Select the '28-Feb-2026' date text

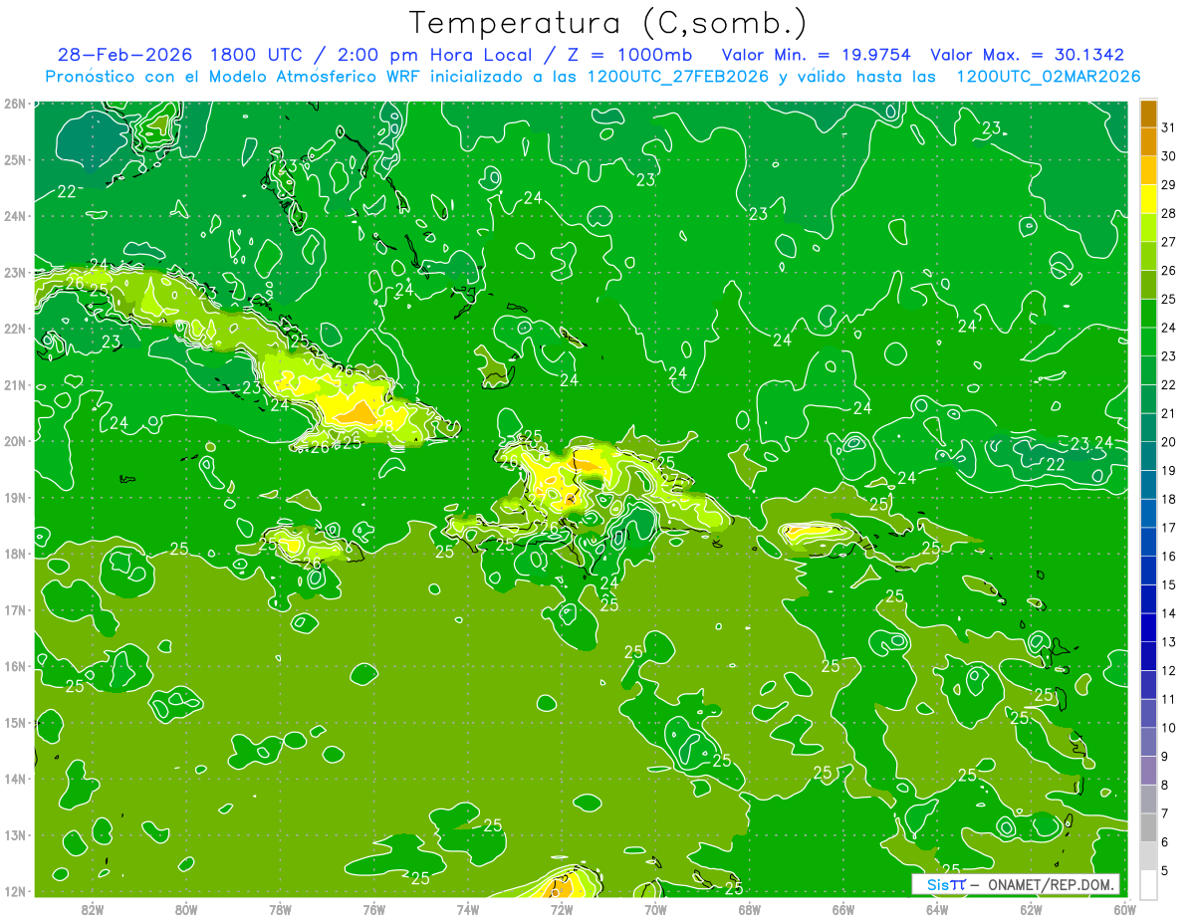click(125, 56)
